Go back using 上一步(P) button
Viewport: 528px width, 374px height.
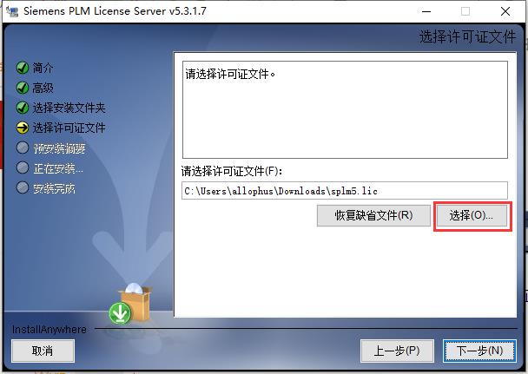pyautogui.click(x=397, y=351)
